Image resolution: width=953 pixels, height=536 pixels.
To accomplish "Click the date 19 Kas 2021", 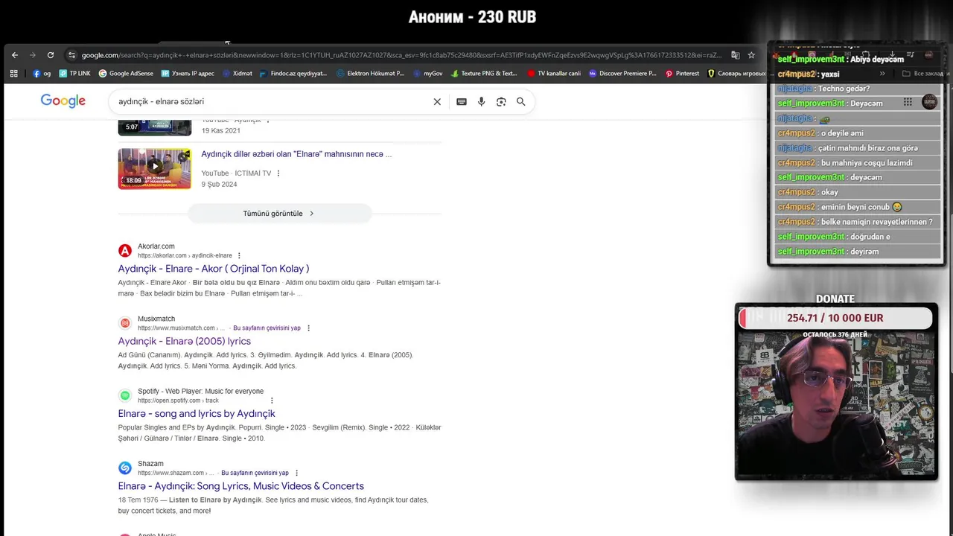I will point(220,130).
